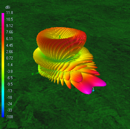Pick the magenta top of color scale
The width and height of the screenshot is (130, 129).
pyautogui.click(x=3, y=15)
